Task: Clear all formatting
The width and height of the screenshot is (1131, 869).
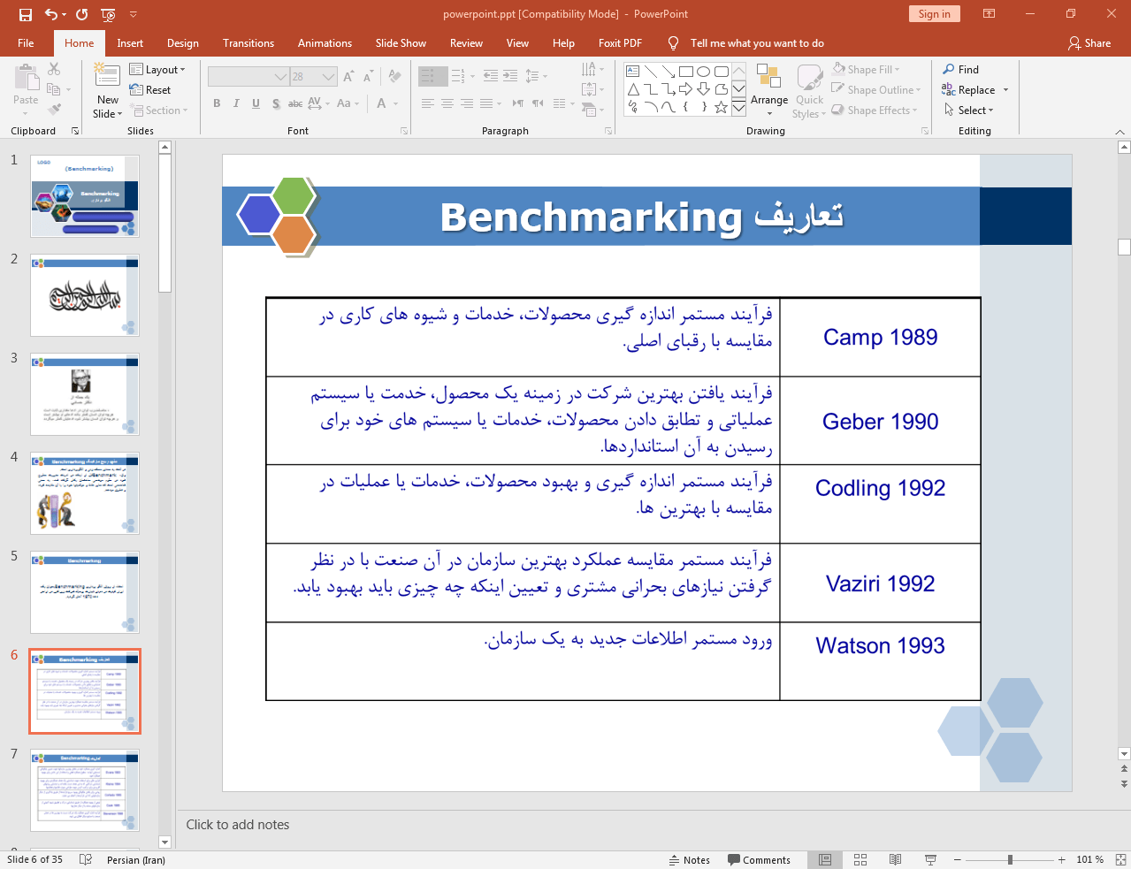Action: pyautogui.click(x=394, y=77)
